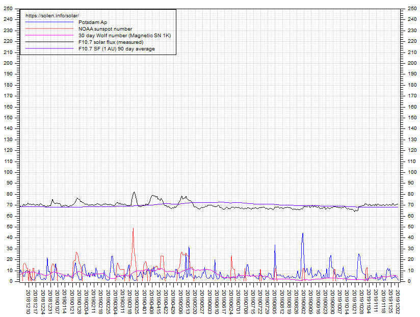Click the 250 label on the left axis

(x=8, y=9)
